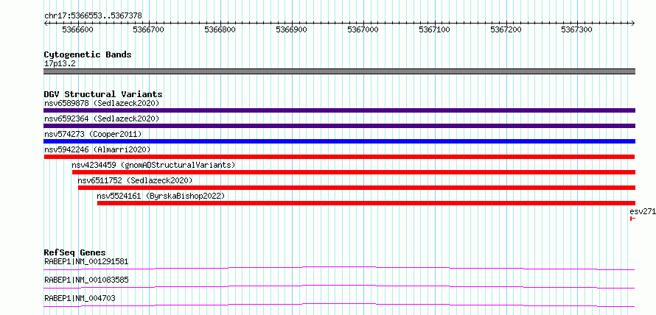Click the RABEP1 NM_001291581 magenta gene line
This screenshot has height=315, width=656.
(339, 268)
